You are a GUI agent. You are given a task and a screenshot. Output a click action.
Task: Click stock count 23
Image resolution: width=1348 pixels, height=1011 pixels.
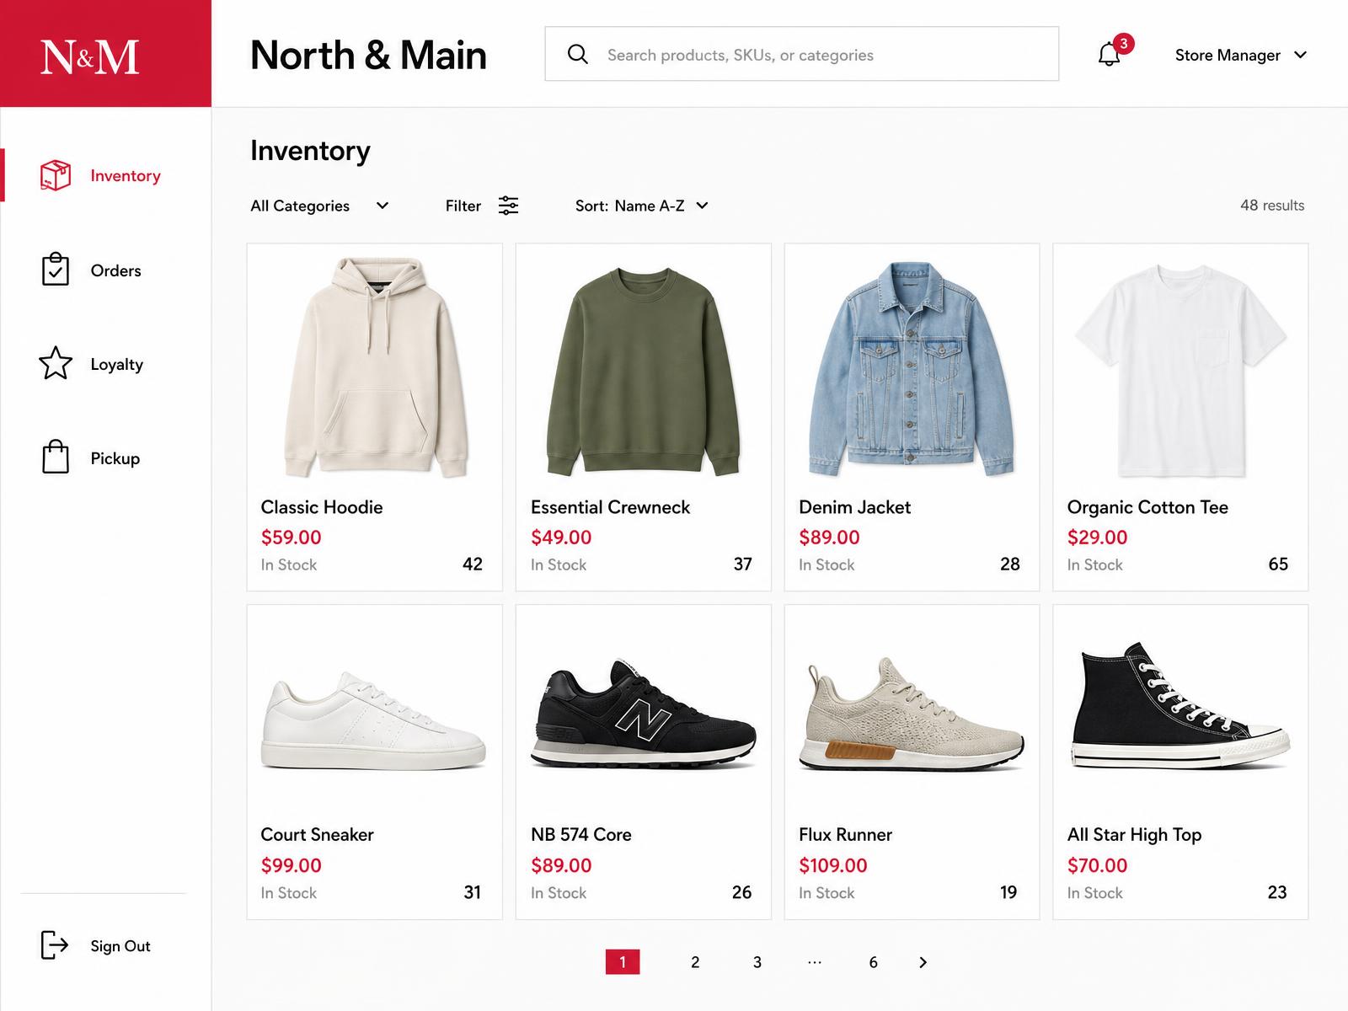pyautogui.click(x=1277, y=892)
